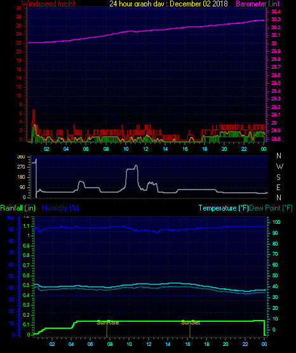Viewport: 296px width, 353px height.
Task: Click the 22 hour tick on bottom graph
Action: coord(245,344)
